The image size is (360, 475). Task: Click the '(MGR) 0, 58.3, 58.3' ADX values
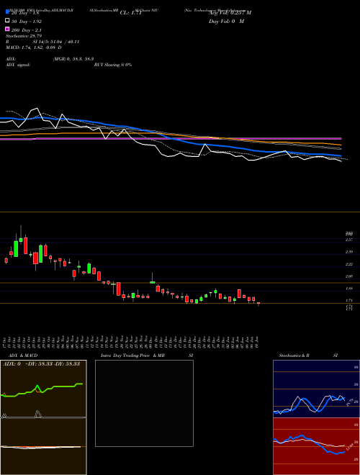click(x=73, y=59)
